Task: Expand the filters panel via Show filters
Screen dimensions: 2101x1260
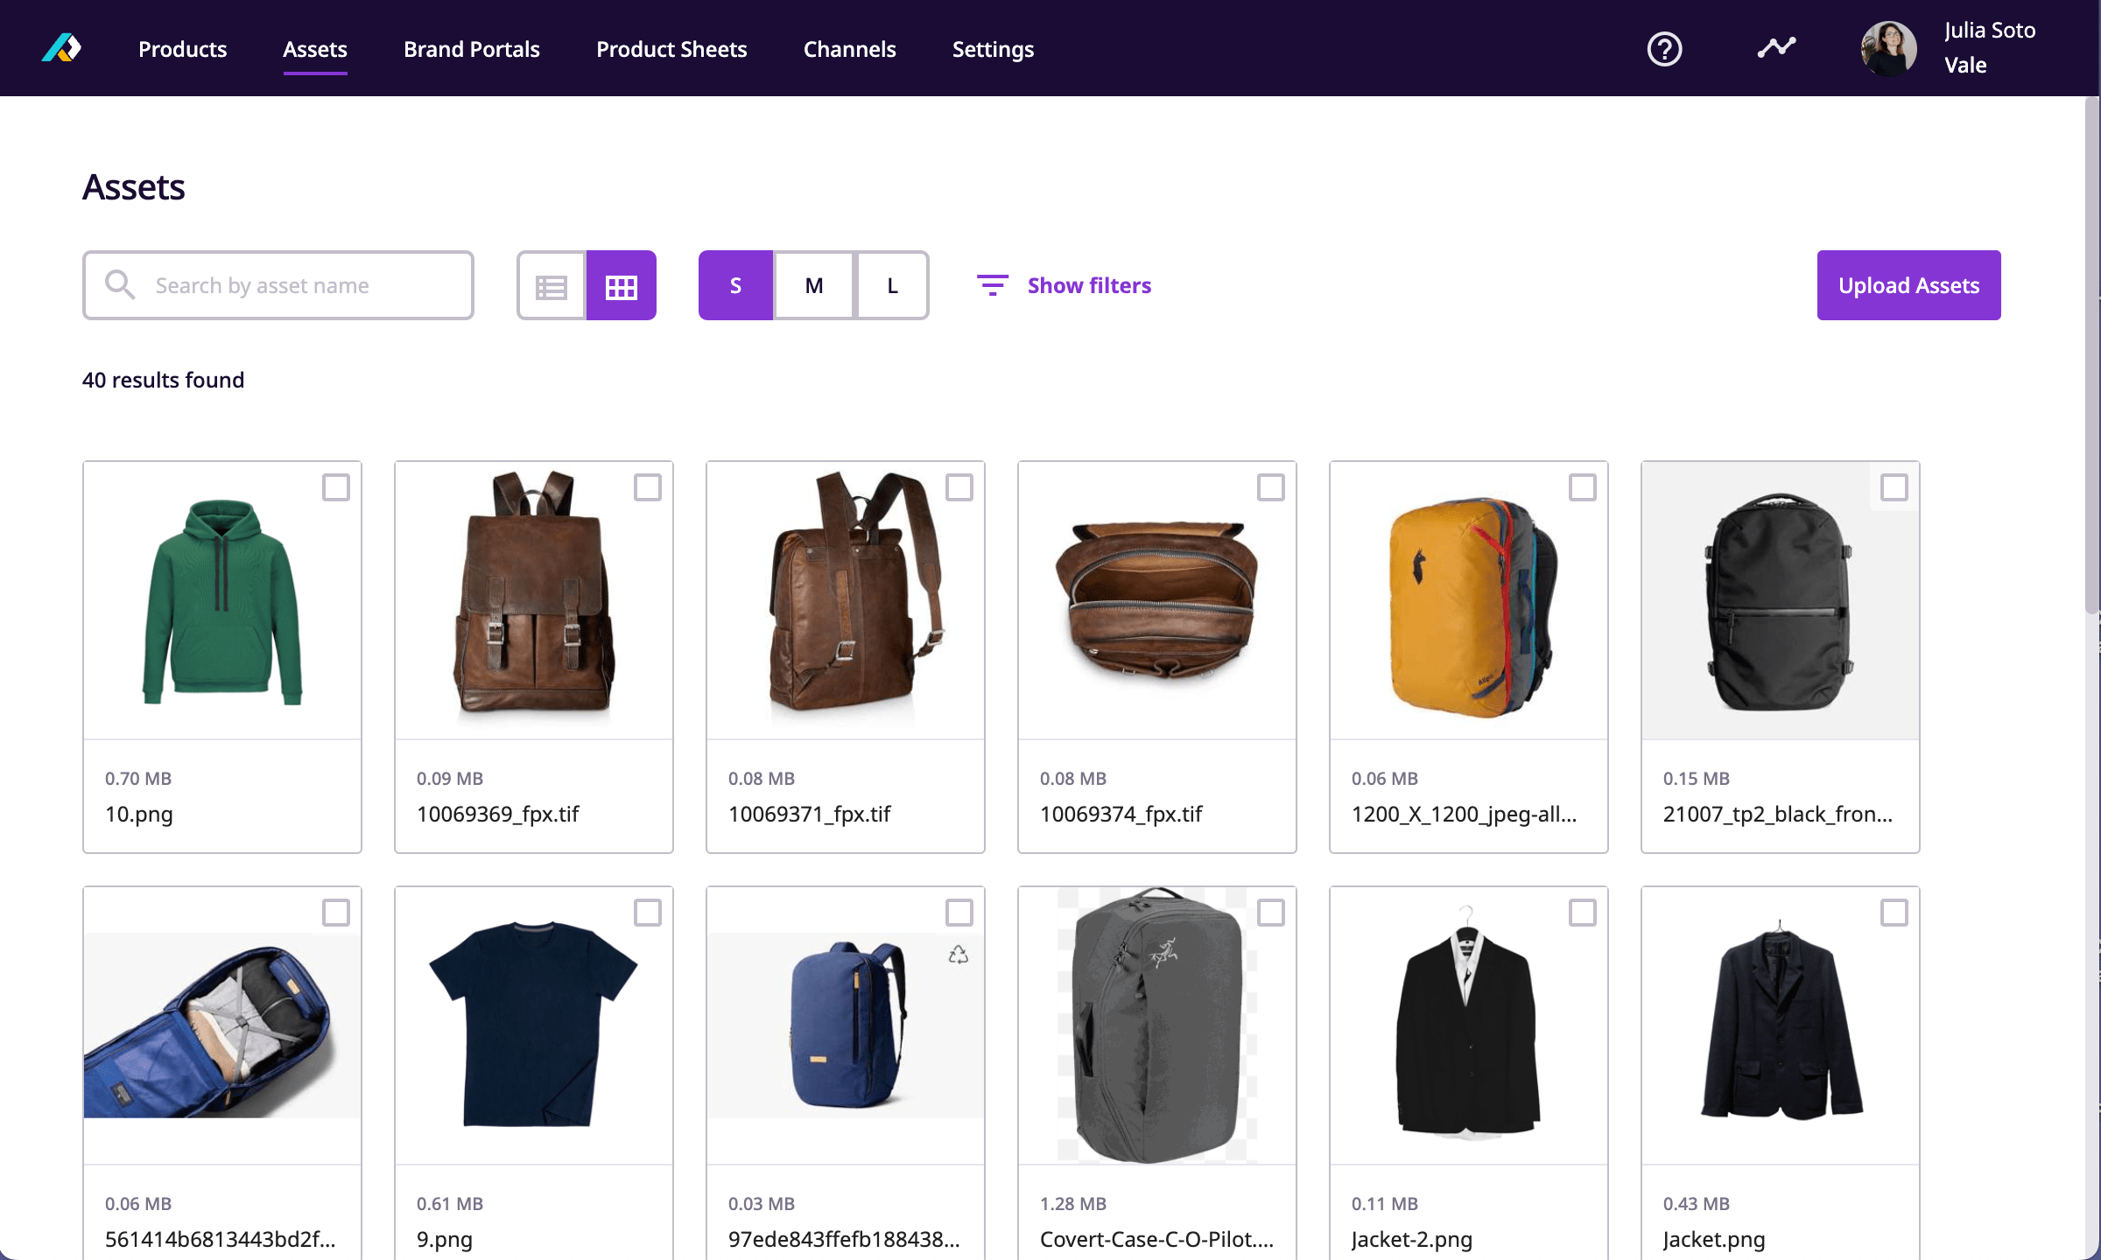Action: click(1089, 285)
